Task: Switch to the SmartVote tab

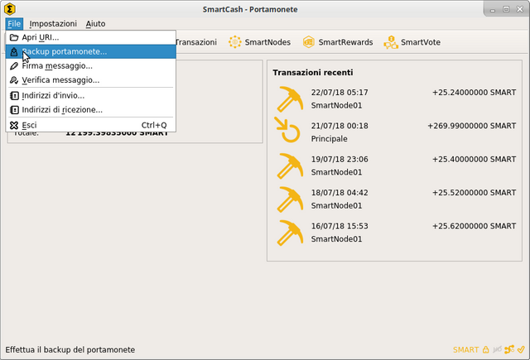Action: tap(412, 42)
